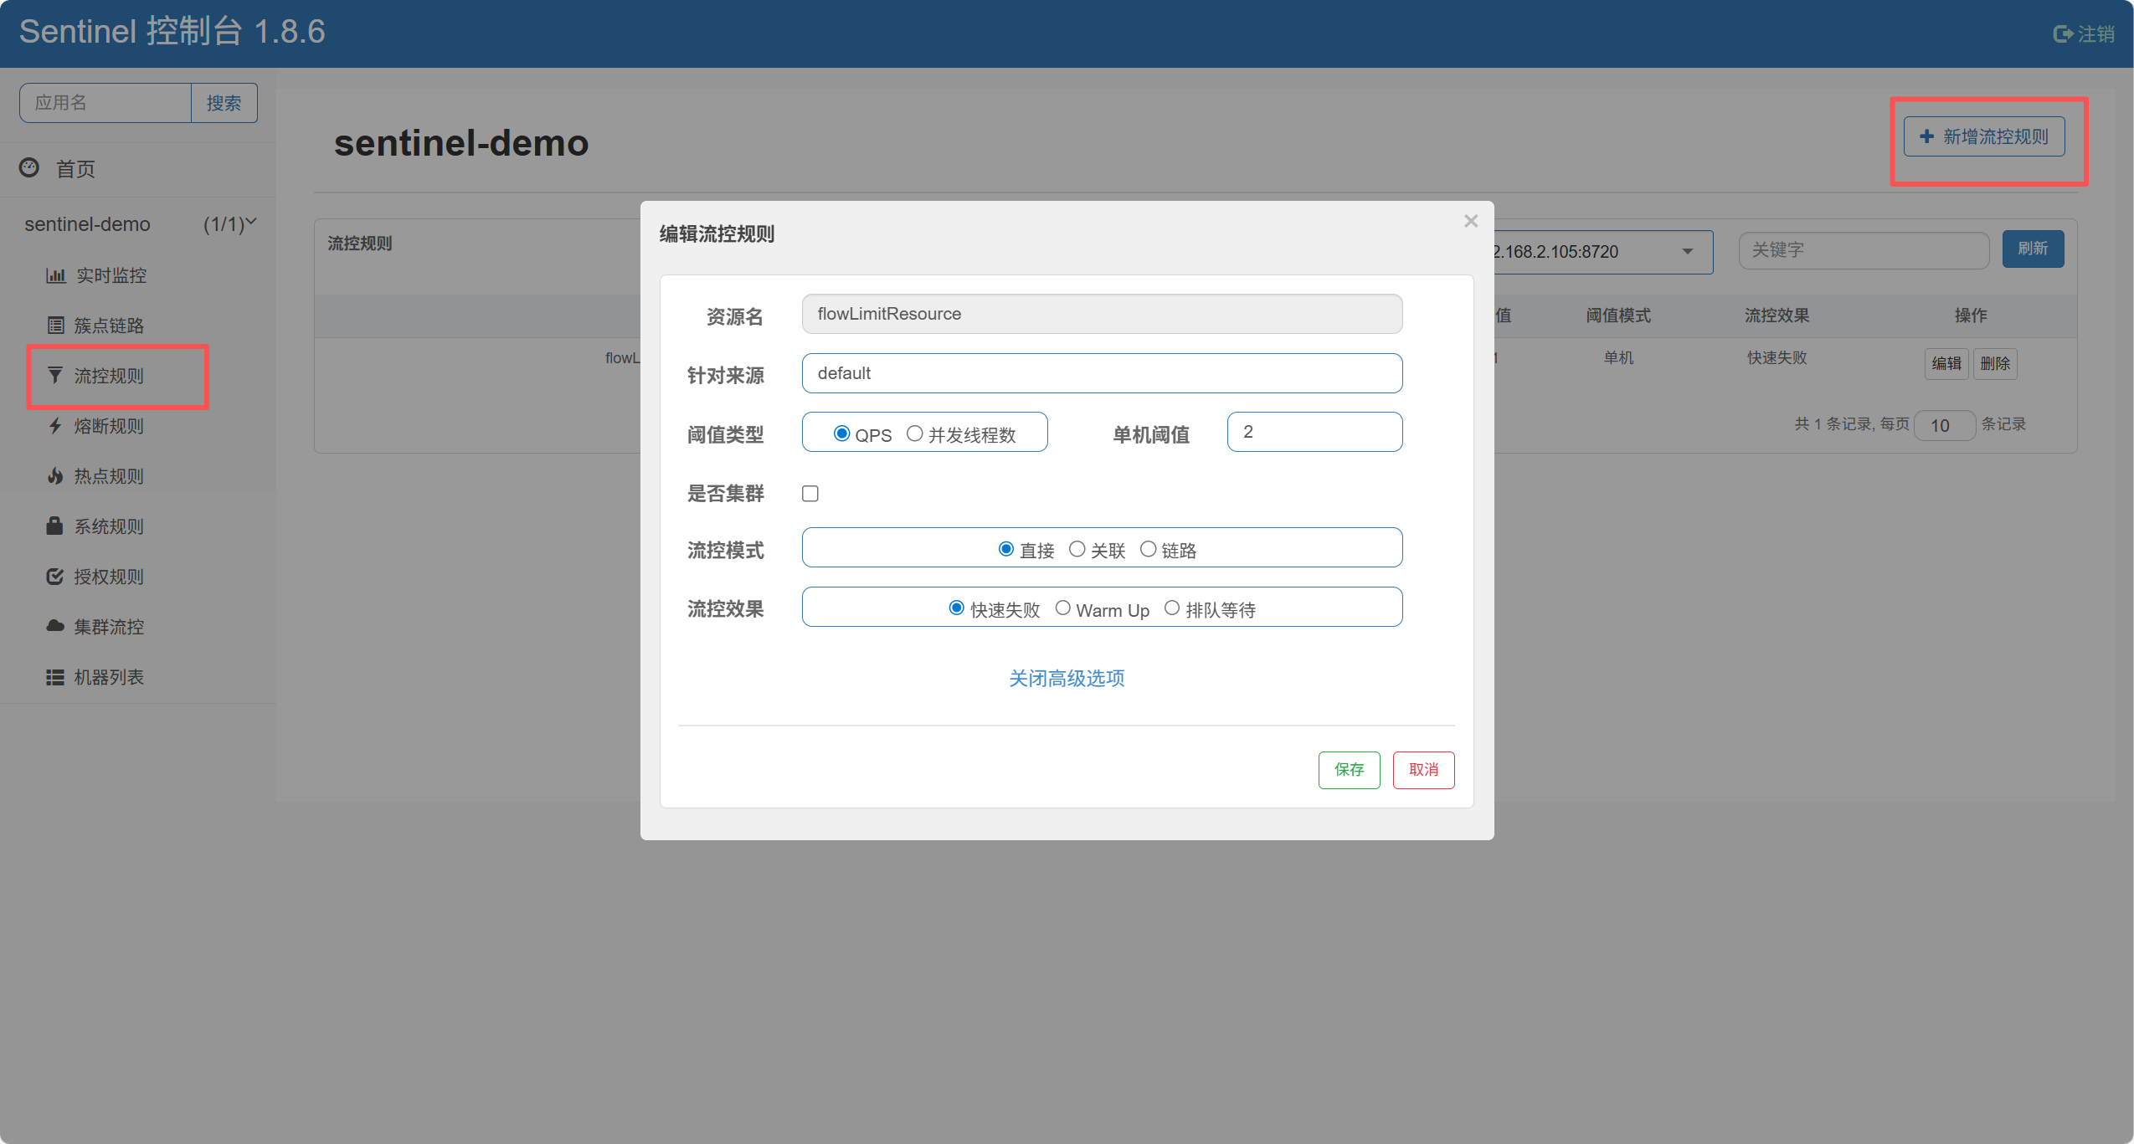Click the flame icon for 热点规则
Image resolution: width=2134 pixels, height=1144 pixels.
pyautogui.click(x=55, y=476)
